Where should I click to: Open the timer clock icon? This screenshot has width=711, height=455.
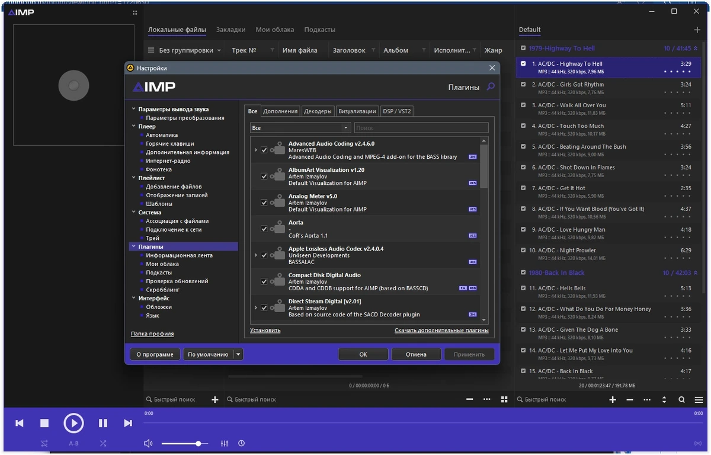click(242, 443)
